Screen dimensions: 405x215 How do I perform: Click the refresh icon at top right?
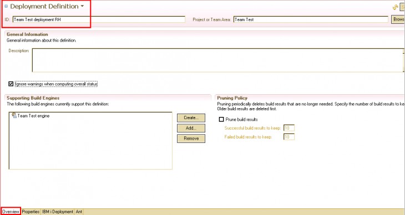point(395,8)
